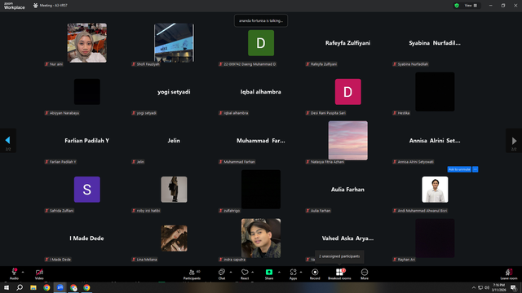Screen dimensions: 522x293
Task: Open Andi Muhammad's three-dots options button
Action: pyautogui.click(x=475, y=169)
